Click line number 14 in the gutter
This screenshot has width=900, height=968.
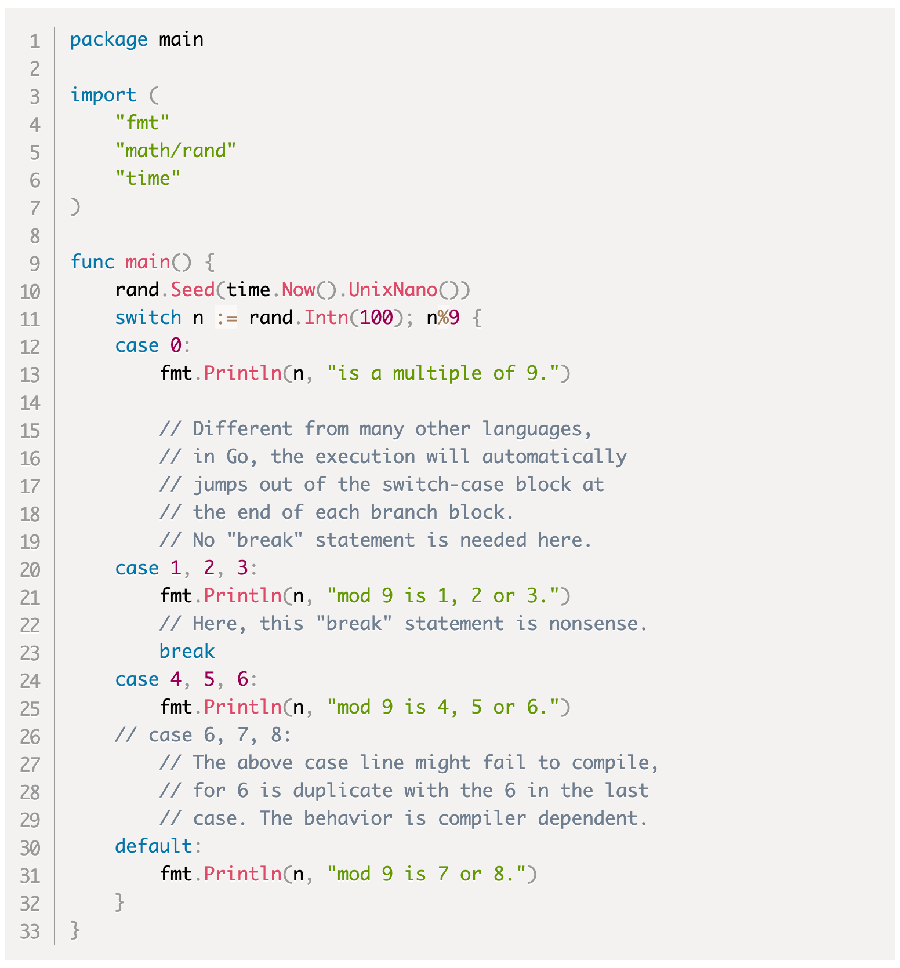tap(30, 403)
